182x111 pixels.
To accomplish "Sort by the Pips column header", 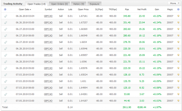I will [x=127, y=9].
